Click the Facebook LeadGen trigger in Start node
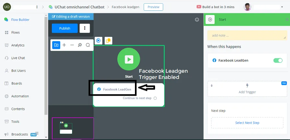Image resolution: width=290 pixels, height=140 pixels. click(x=114, y=89)
